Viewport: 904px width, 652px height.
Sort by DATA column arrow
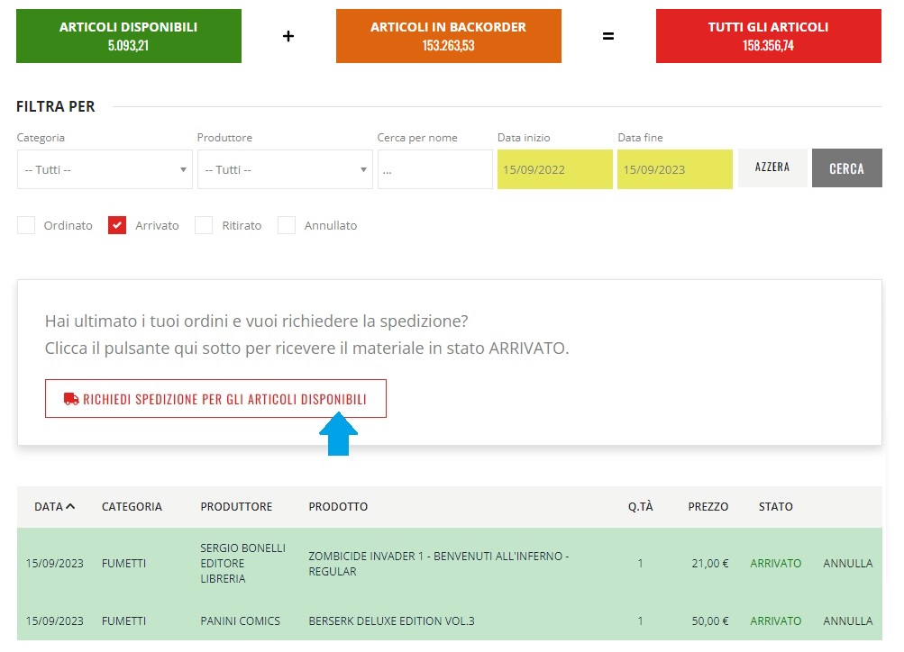pyautogui.click(x=70, y=506)
